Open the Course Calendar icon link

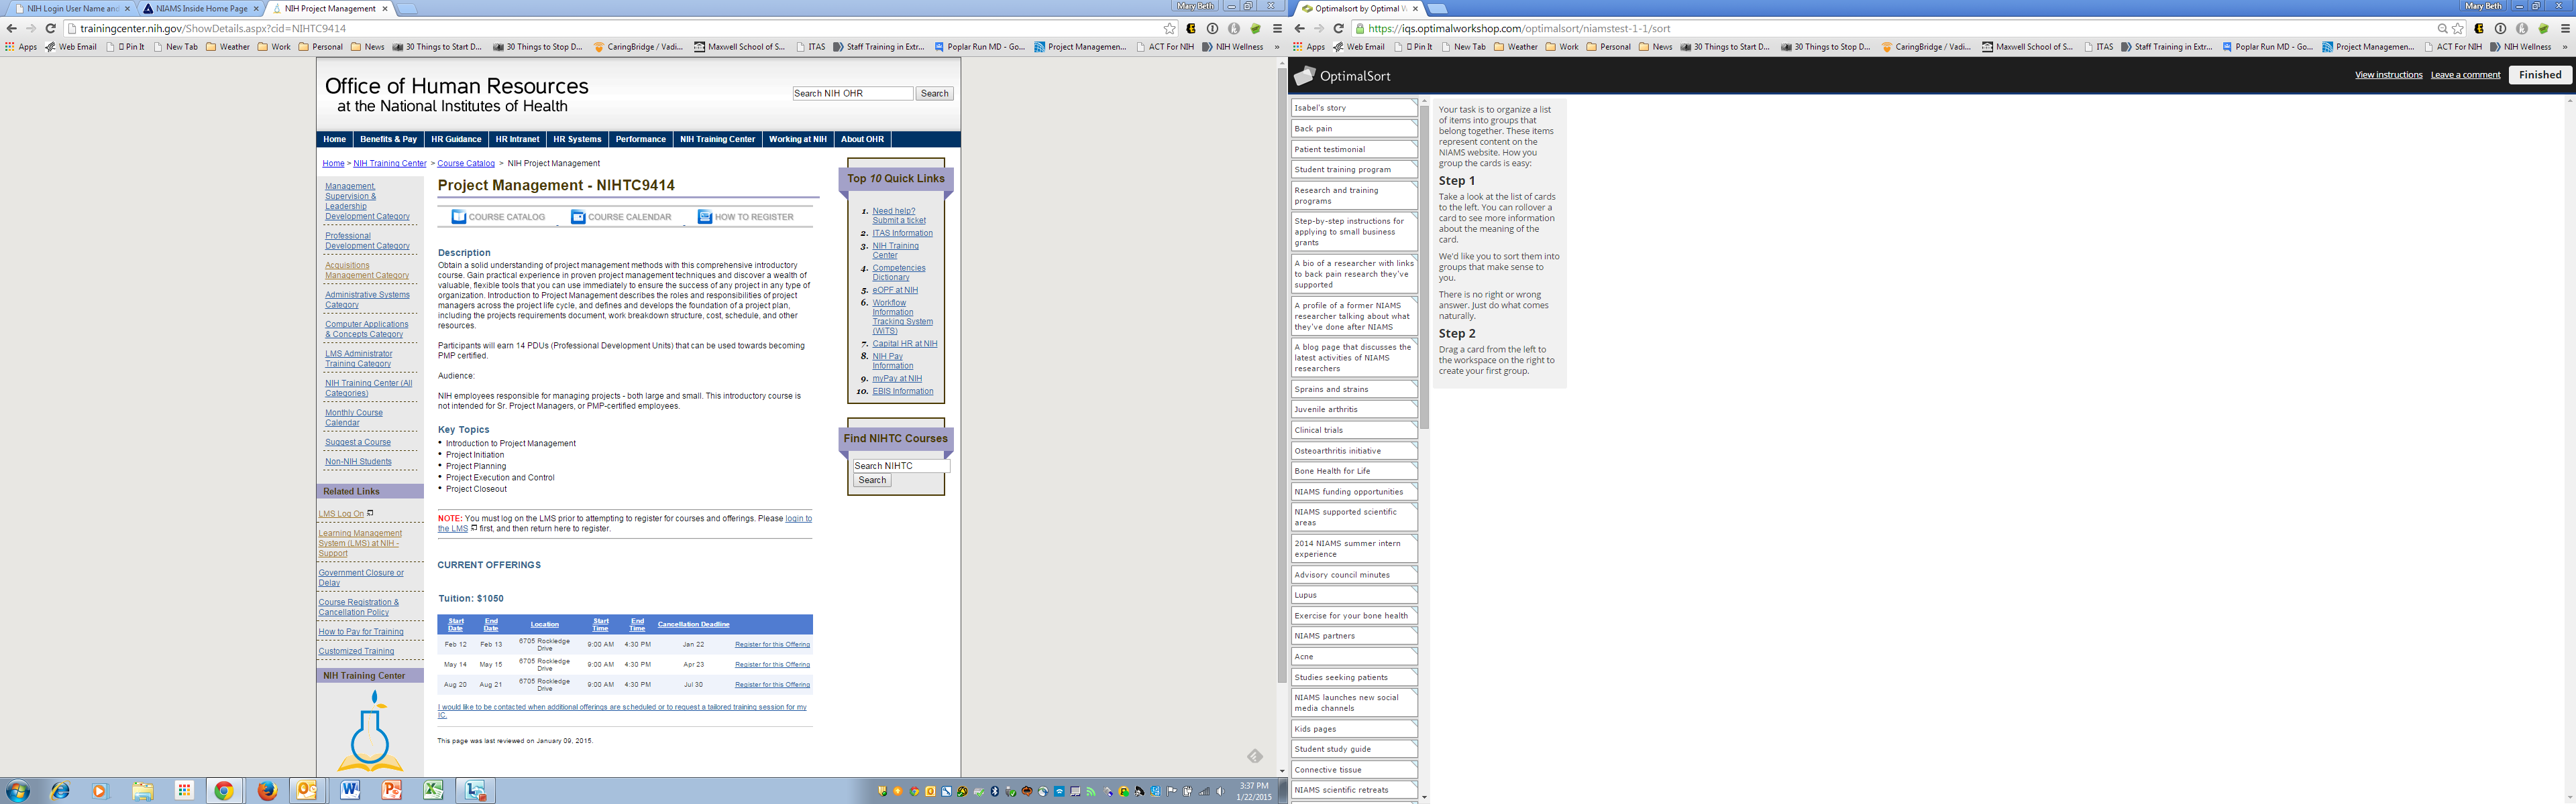[578, 216]
